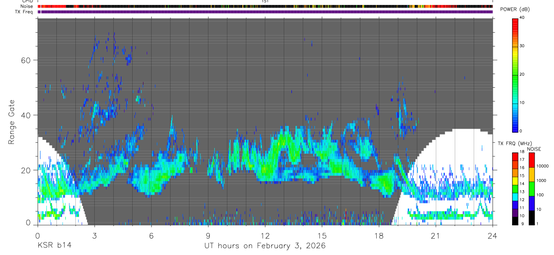This screenshot has height=255, width=554.
Task: Click the 21 tick on UT hours axis
Action: pos(436,235)
